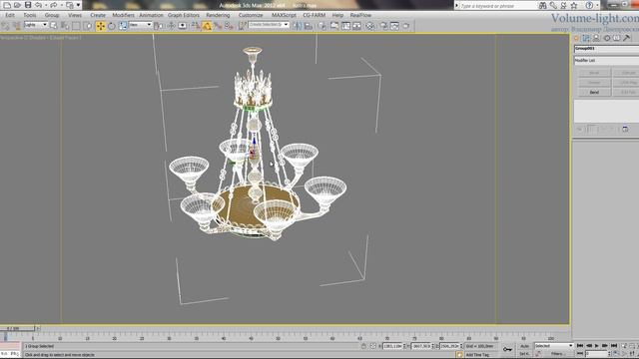Open the selection filter dropdown showing Lights
The height and width of the screenshot is (359, 639).
point(36,25)
